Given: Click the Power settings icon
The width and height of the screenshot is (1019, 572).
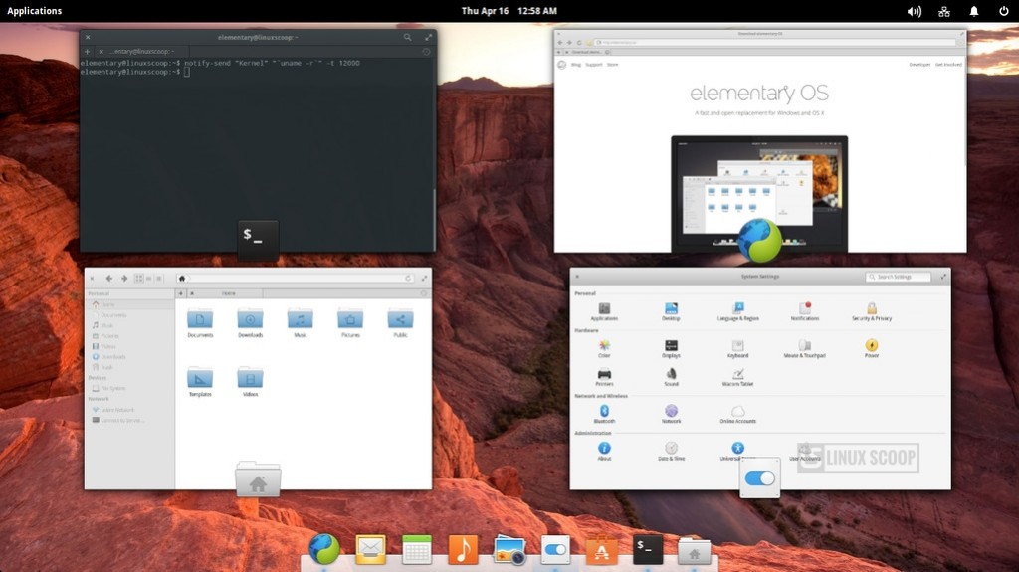Looking at the screenshot, I should (872, 347).
